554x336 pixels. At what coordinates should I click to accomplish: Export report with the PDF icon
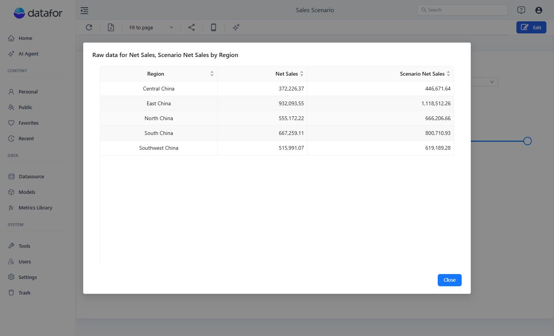111,27
